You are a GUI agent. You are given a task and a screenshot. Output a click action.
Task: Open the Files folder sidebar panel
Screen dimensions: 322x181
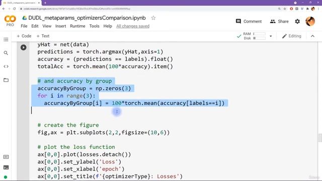coord(6,80)
